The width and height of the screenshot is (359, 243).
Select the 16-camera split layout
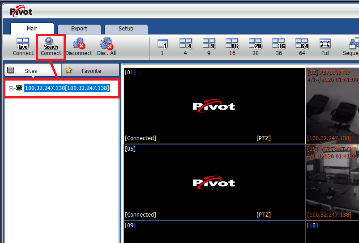[232, 47]
